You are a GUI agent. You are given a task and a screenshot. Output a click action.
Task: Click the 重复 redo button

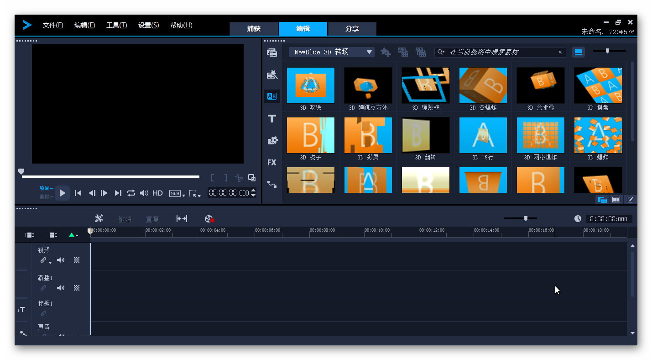tap(152, 219)
